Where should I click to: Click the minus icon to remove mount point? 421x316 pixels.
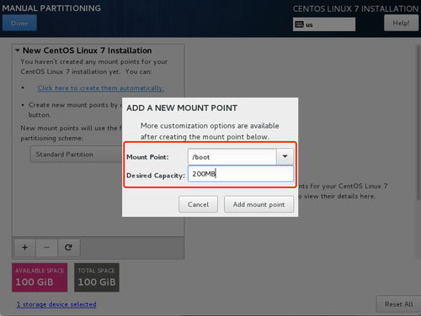[46, 248]
